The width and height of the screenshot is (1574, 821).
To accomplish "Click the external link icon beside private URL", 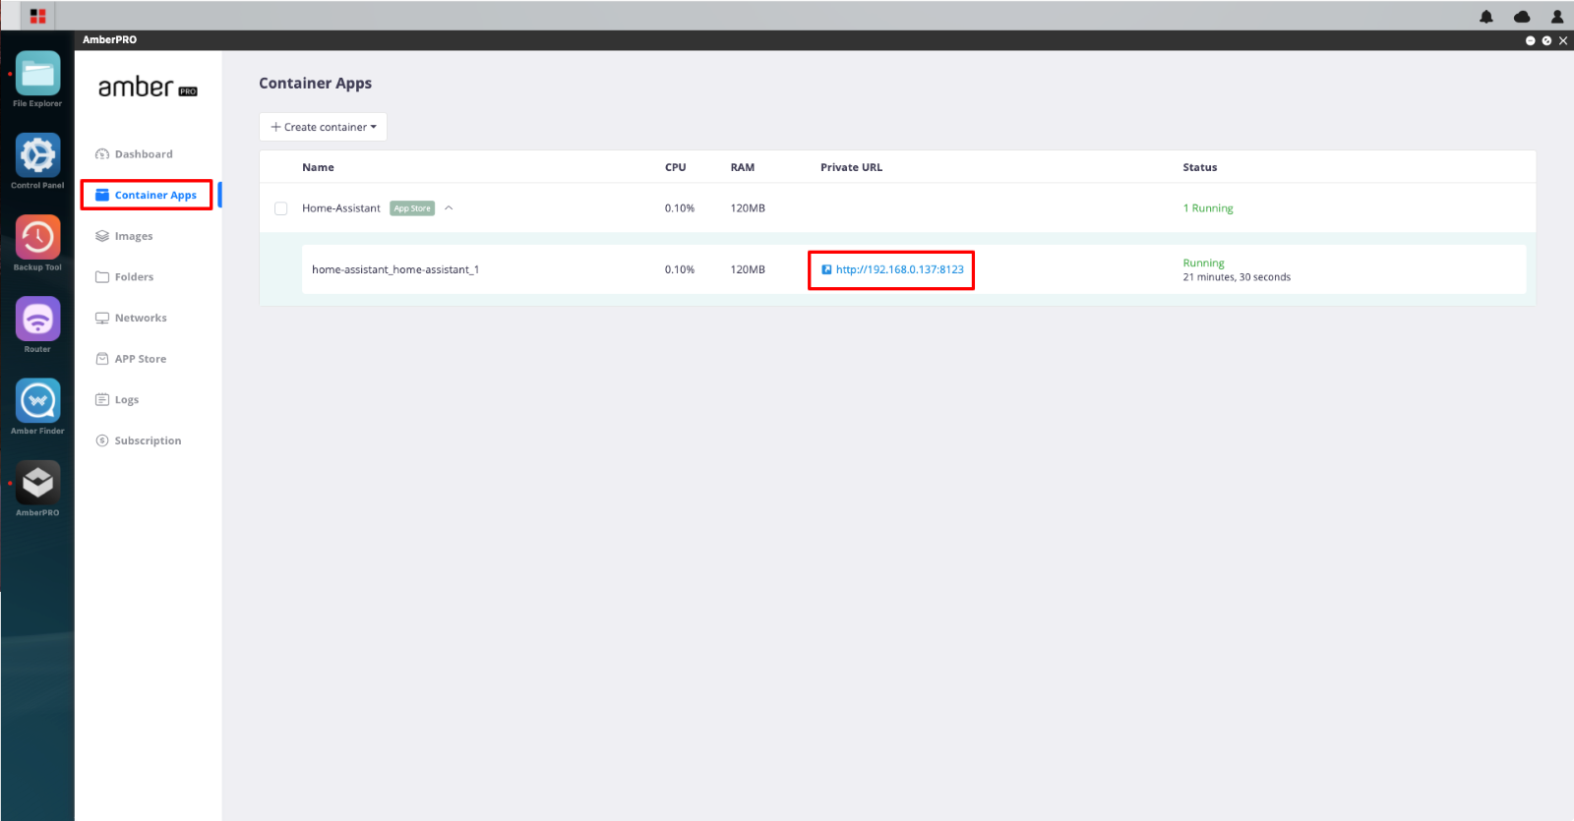I will click(826, 269).
